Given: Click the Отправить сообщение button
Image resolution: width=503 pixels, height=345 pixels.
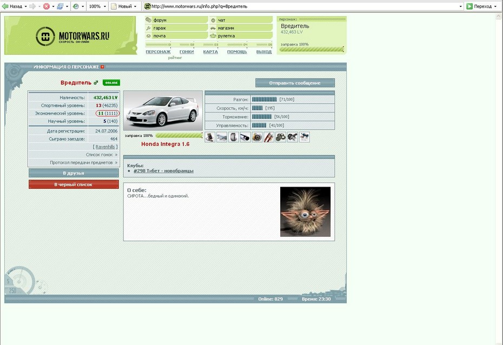Looking at the screenshot, I should 295,83.
